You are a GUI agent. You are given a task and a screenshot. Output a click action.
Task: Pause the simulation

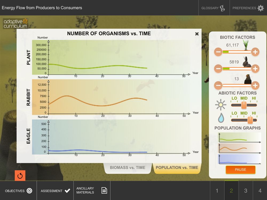[x=241, y=170]
